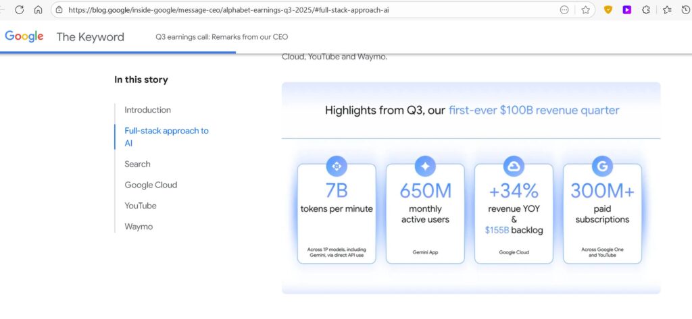
Task: Click the 'revenue YOY' label
Action: (x=514, y=209)
